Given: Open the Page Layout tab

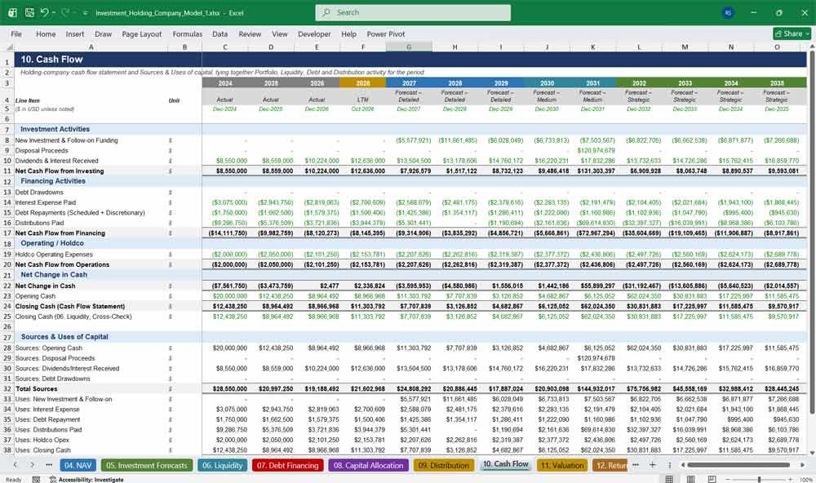Looking at the screenshot, I should (x=141, y=33).
